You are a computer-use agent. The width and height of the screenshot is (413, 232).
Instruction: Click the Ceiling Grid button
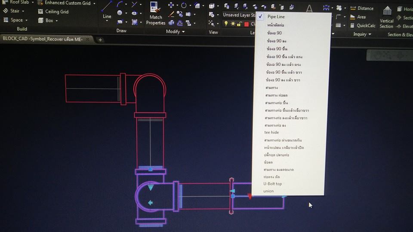tap(53, 12)
